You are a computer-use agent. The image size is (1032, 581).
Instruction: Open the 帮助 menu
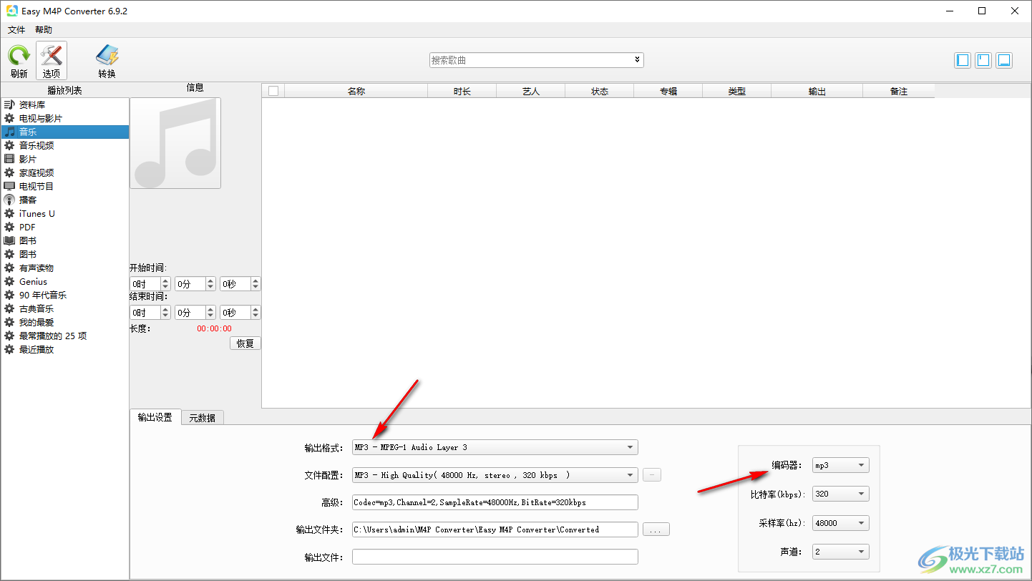pyautogui.click(x=44, y=30)
